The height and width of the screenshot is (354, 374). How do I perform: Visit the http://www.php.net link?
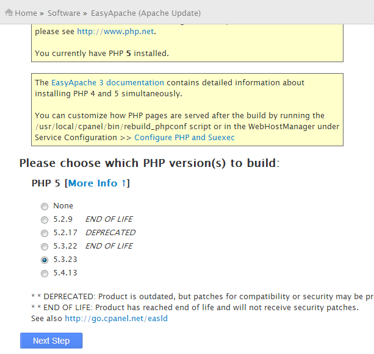click(x=115, y=32)
